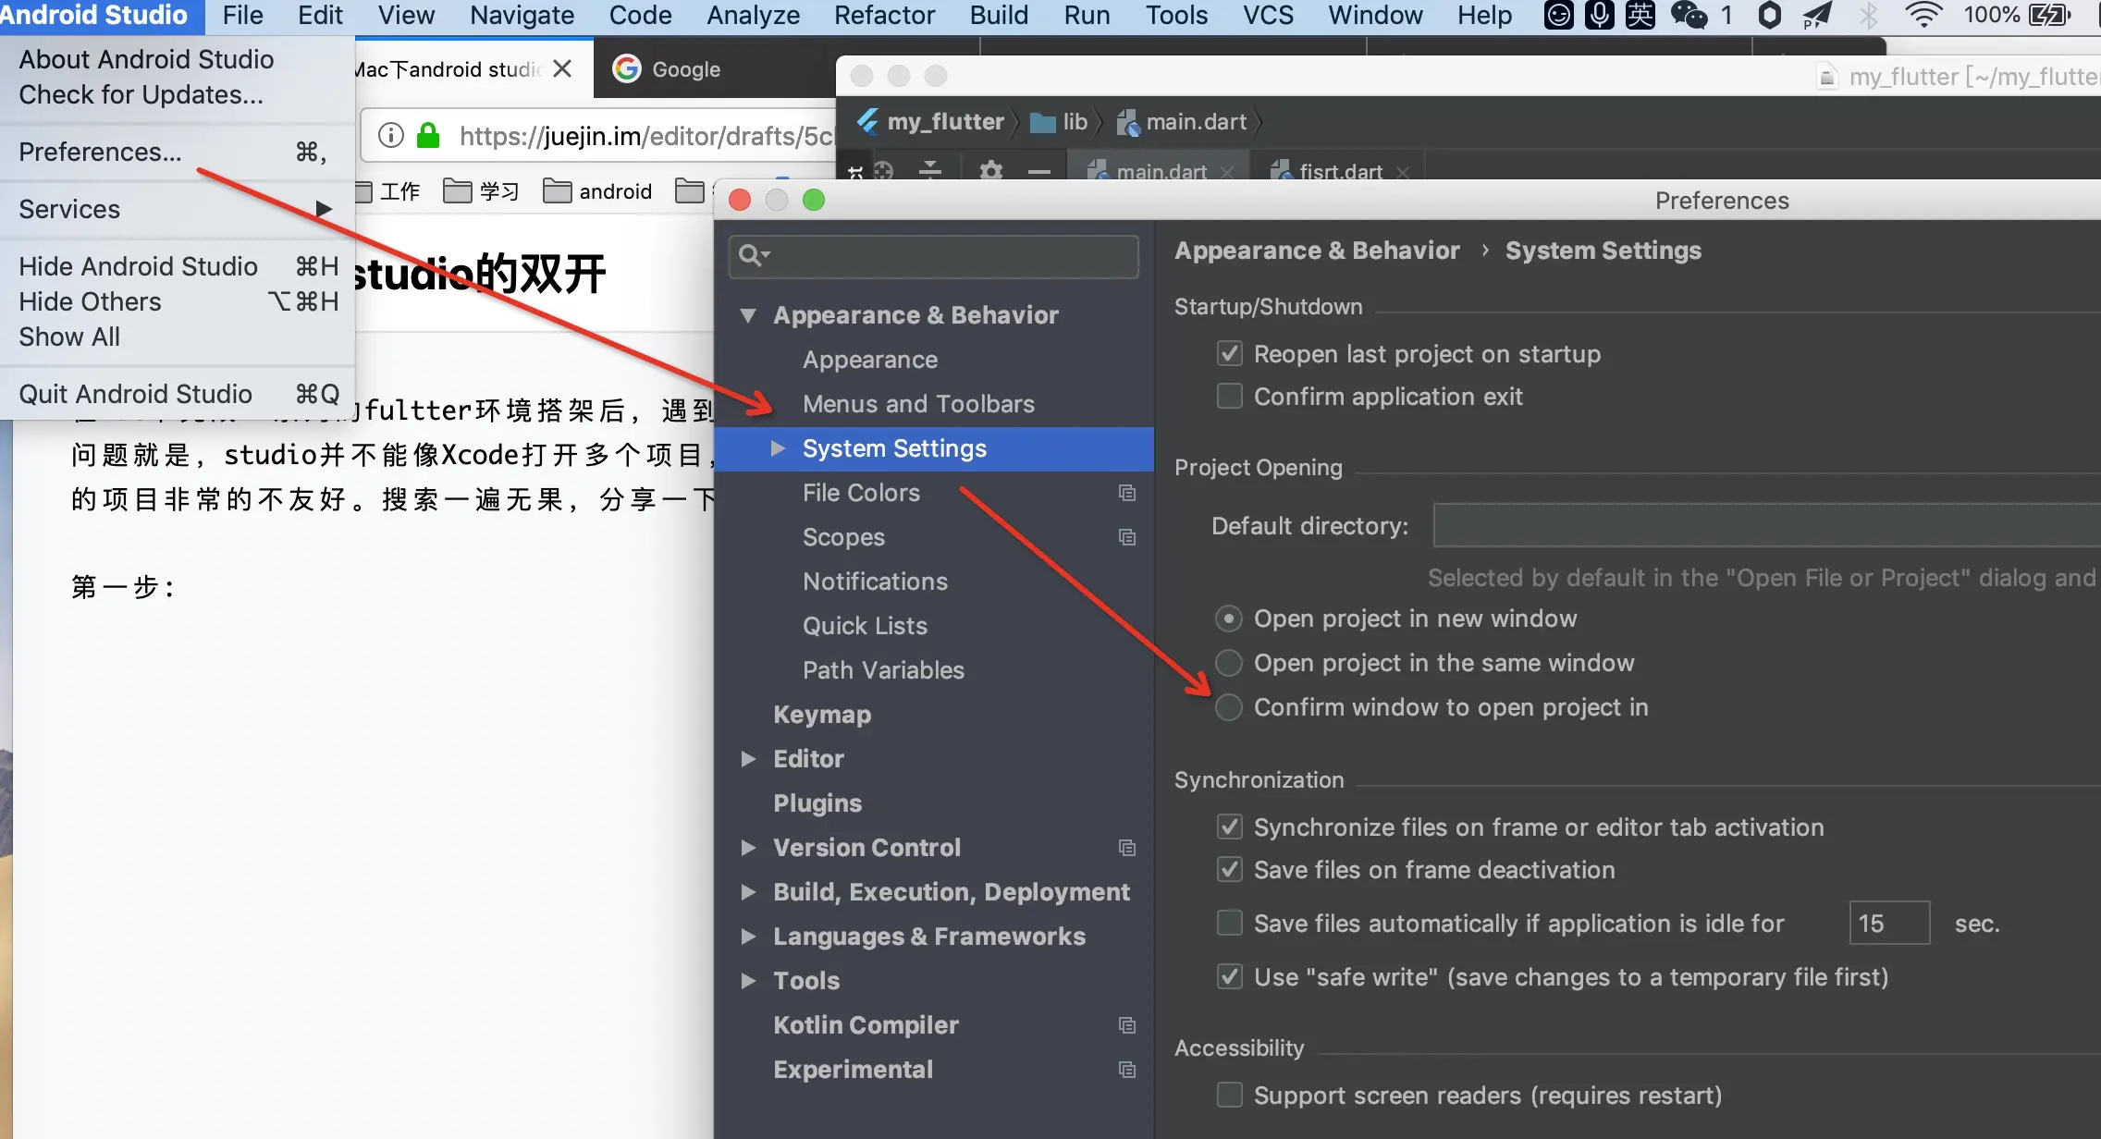Click the project-level copy icon beside File Colors
This screenshot has width=2101, height=1139.
tap(1126, 493)
